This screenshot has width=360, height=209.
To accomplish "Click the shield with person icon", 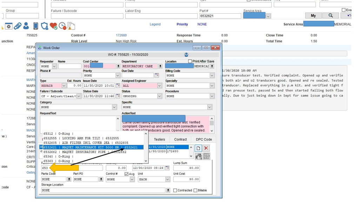I will pyautogui.click(x=44, y=26).
